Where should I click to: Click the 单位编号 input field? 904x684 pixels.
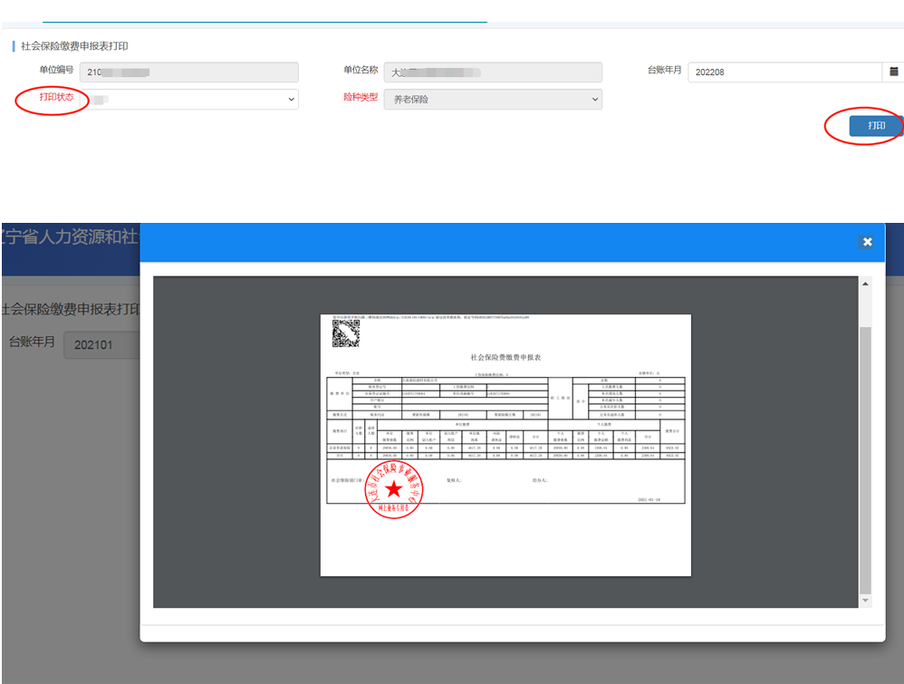pyautogui.click(x=189, y=72)
